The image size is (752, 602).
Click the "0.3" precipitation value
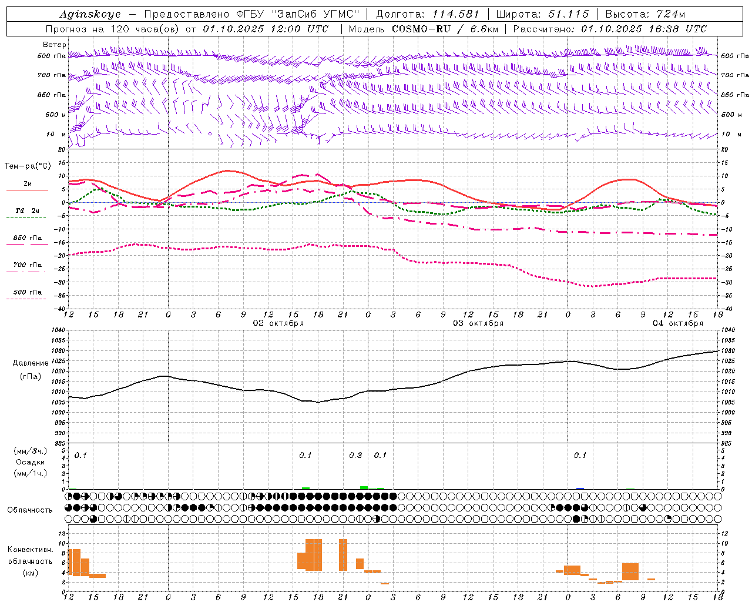[355, 456]
